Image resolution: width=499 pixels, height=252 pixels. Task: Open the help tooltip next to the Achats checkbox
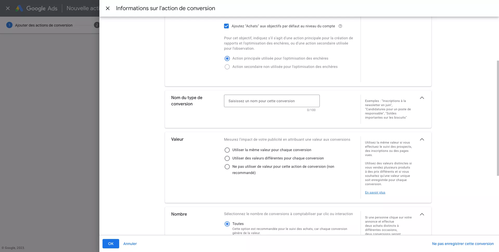tap(341, 26)
